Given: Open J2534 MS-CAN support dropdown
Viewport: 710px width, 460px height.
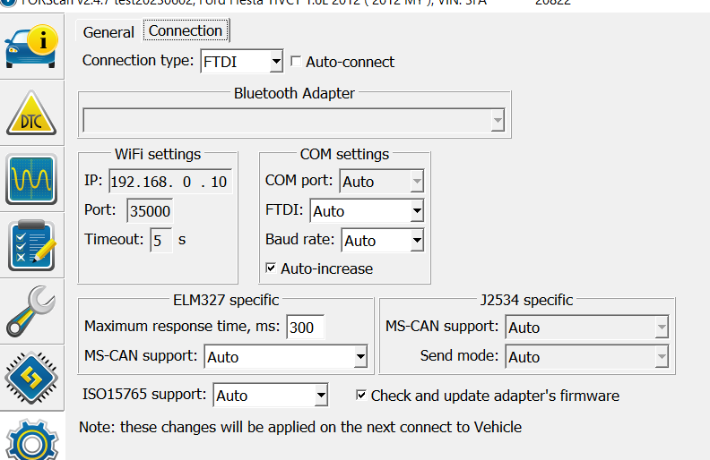Looking at the screenshot, I should [587, 328].
